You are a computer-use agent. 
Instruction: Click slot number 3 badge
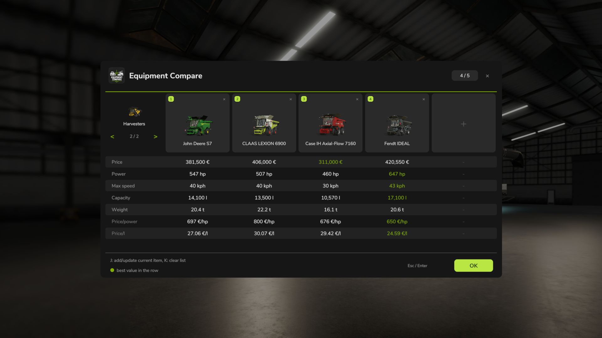[304, 99]
